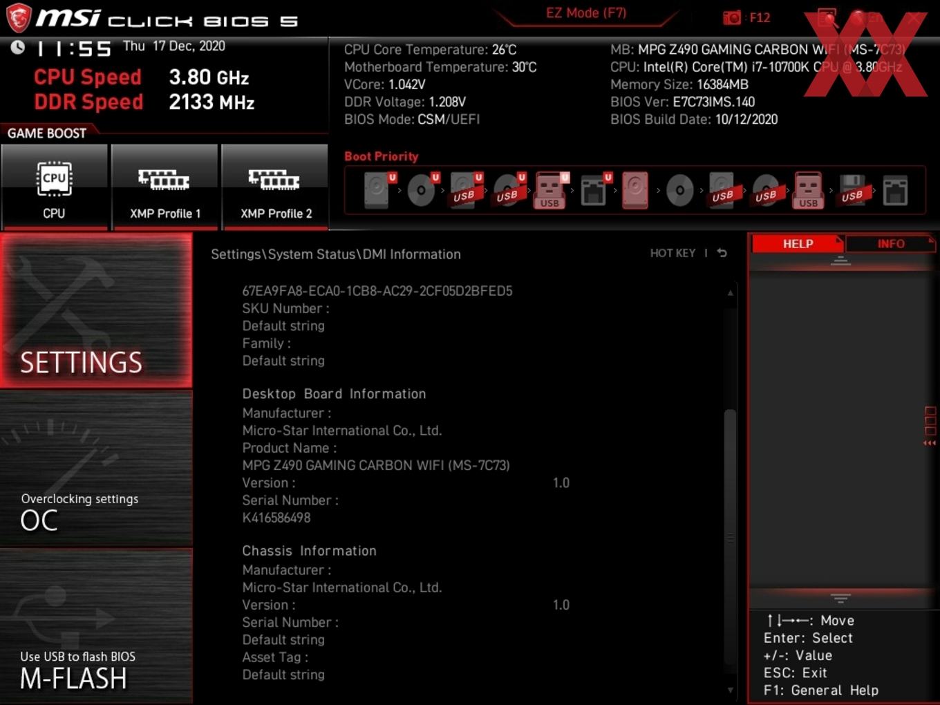Open the search magnifier icon
The height and width of the screenshot is (705, 940).
(x=827, y=18)
